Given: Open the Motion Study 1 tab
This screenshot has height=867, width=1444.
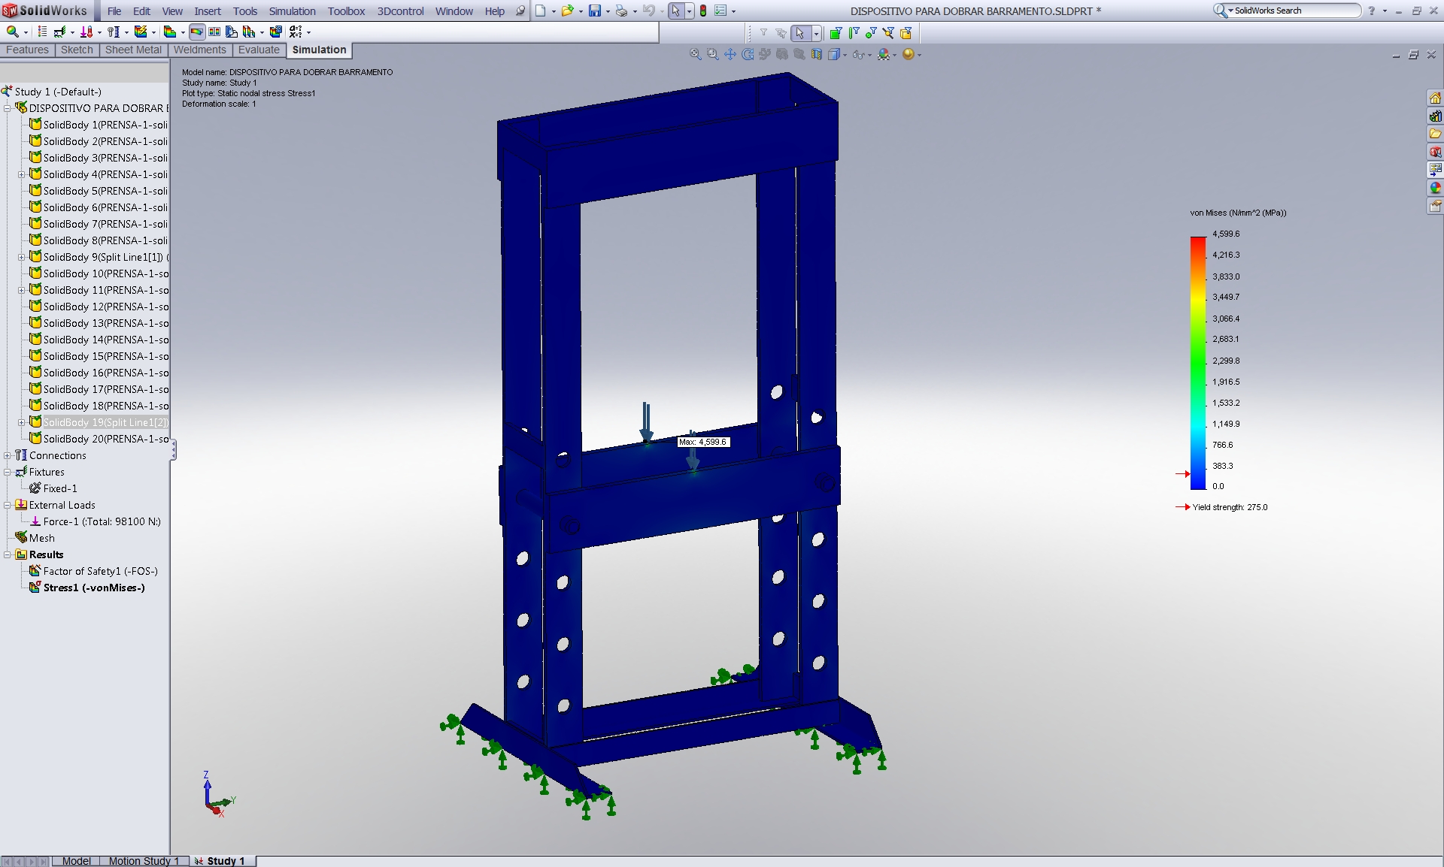Looking at the screenshot, I should 143,861.
